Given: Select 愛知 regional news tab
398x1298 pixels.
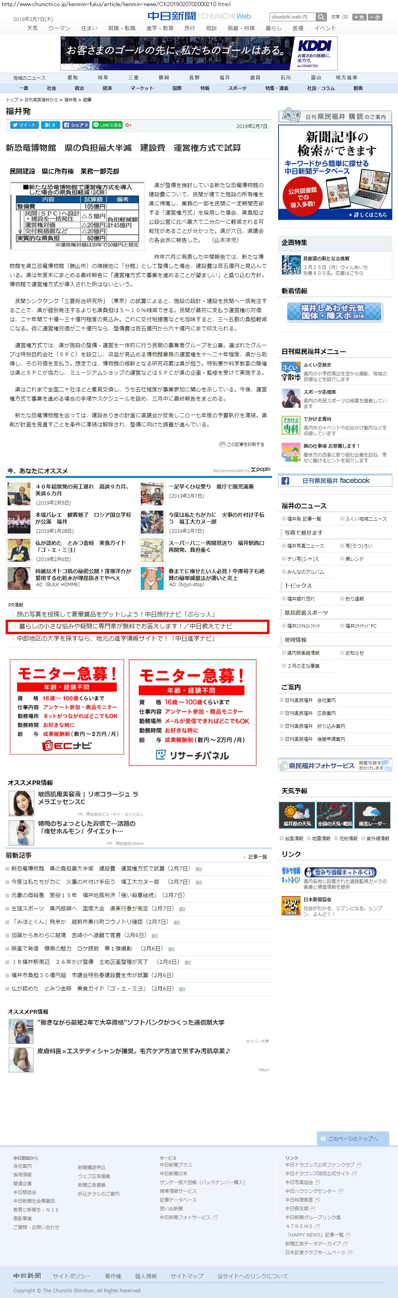Looking at the screenshot, I should tap(72, 78).
